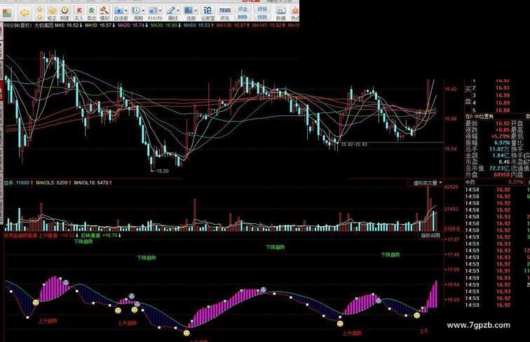Open the 卖出 sell order icon
Image resolution: width=530 pixels, height=342 pixels.
coord(91,13)
